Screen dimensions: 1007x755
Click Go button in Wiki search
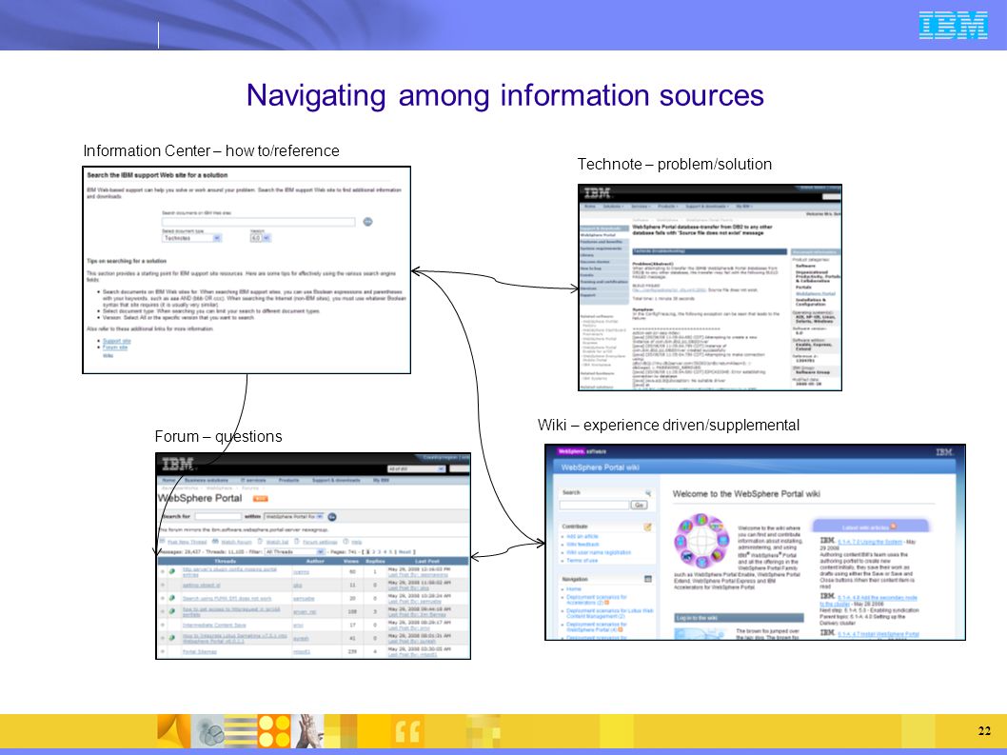[x=639, y=505]
